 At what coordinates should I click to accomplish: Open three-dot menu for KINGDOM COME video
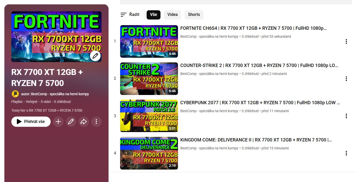pyautogui.click(x=346, y=153)
